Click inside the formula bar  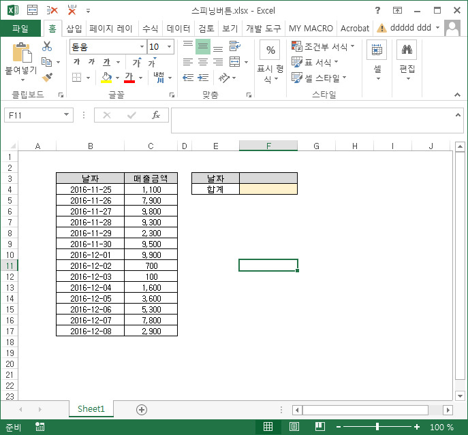click(x=312, y=120)
